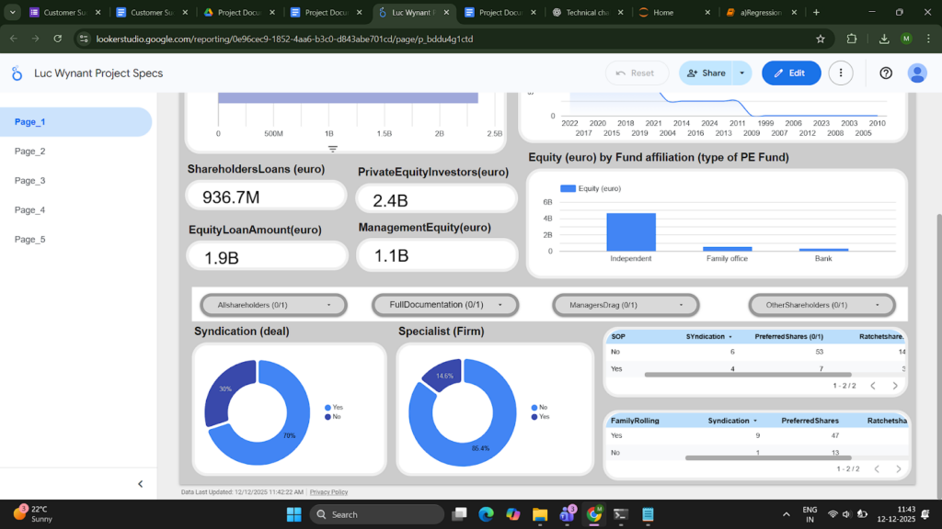Click the Equity (euro) legend swatch
This screenshot has width=942, height=529.
(x=568, y=188)
